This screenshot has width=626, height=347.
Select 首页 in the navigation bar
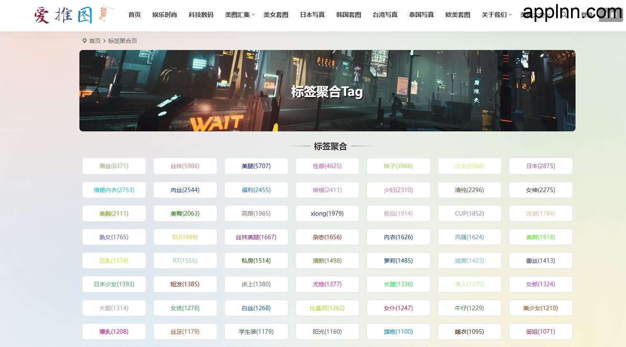tap(134, 14)
